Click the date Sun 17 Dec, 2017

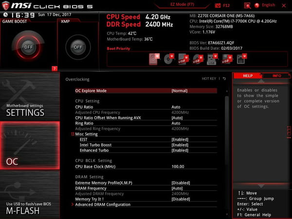(55, 15)
